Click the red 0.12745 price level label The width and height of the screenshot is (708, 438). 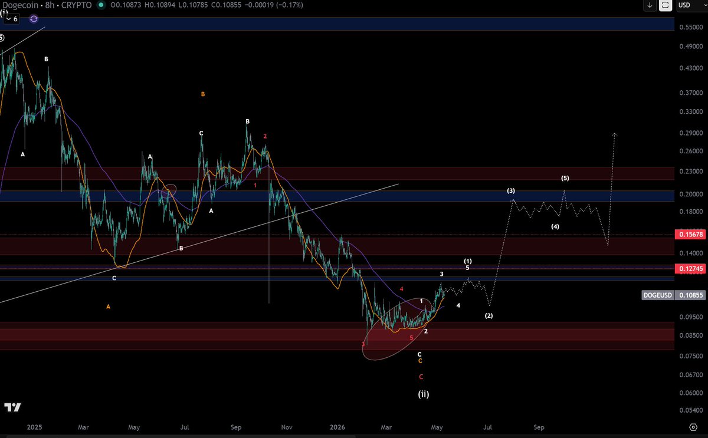[x=690, y=268]
